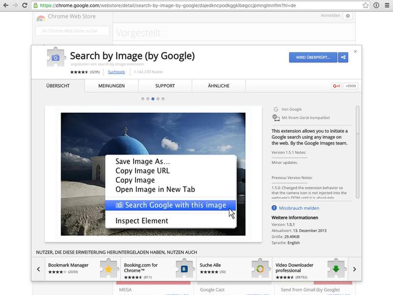Click Video Downloader green arrow icon
The height and width of the screenshot is (295, 393).
coord(336,268)
